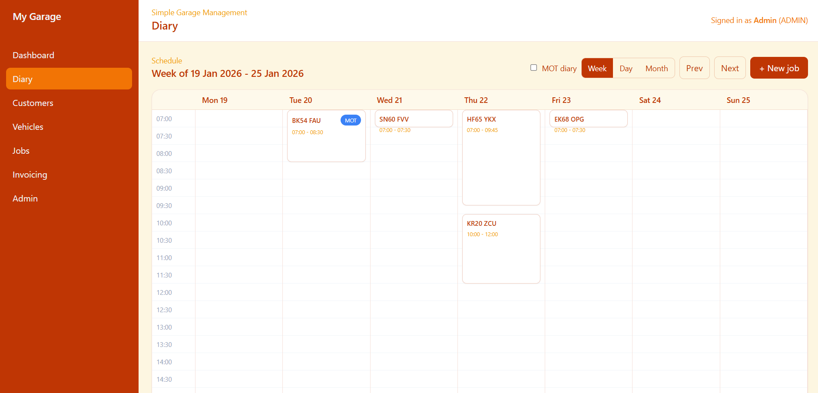Click the Sat 24 column header
Screen dimensions: 818x393
pos(649,100)
